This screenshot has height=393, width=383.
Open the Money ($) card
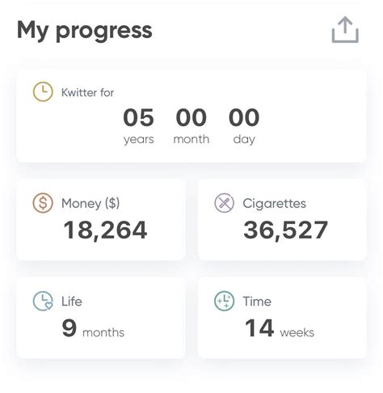(x=101, y=219)
